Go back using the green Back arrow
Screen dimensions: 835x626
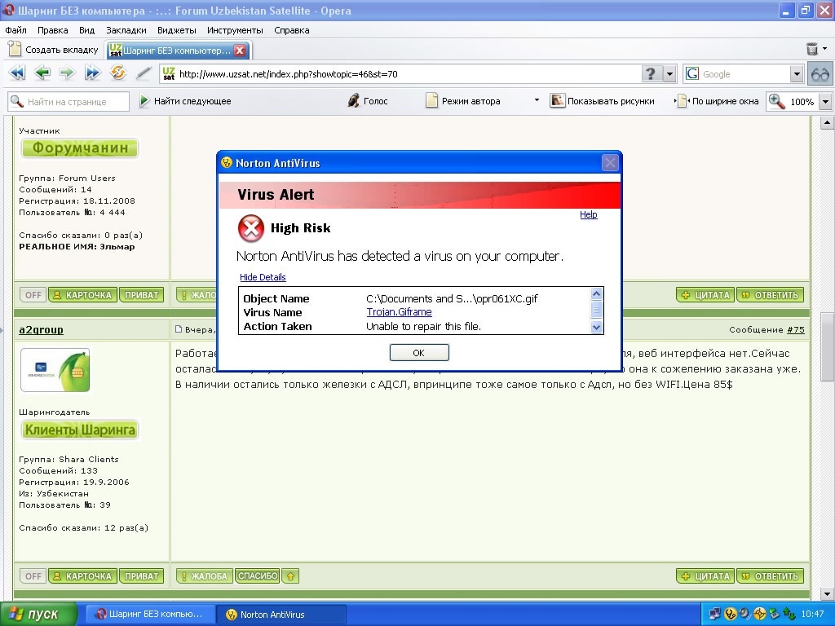(x=42, y=73)
